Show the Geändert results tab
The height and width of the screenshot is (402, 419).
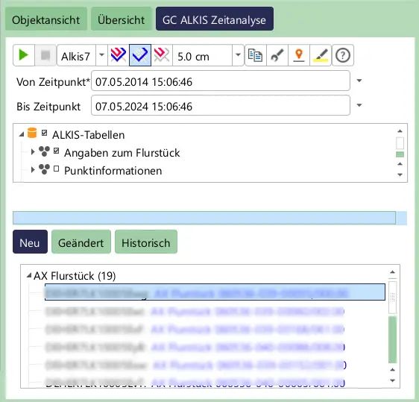(x=81, y=242)
